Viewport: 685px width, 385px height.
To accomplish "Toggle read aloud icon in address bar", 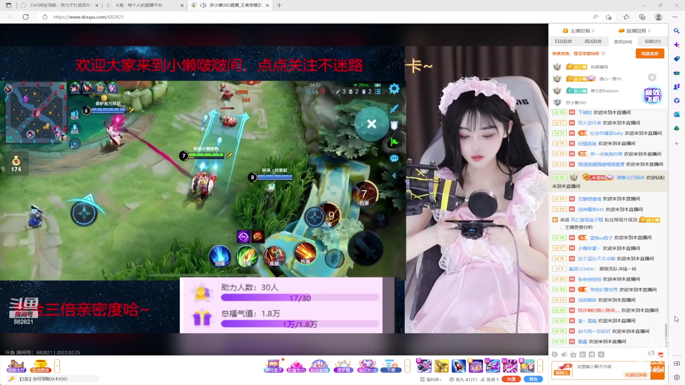I will click(x=595, y=17).
